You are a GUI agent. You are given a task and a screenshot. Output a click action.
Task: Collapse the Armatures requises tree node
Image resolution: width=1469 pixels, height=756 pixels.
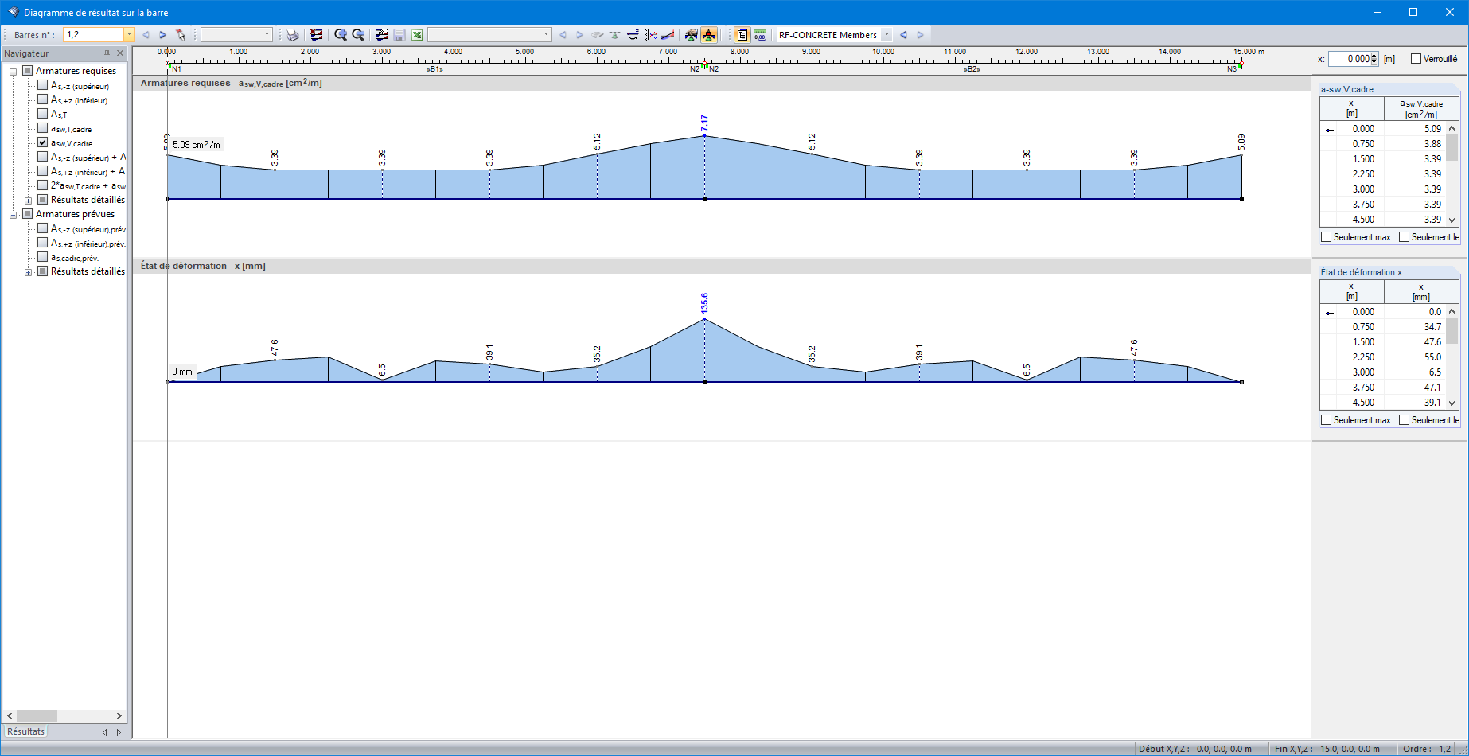(x=14, y=72)
